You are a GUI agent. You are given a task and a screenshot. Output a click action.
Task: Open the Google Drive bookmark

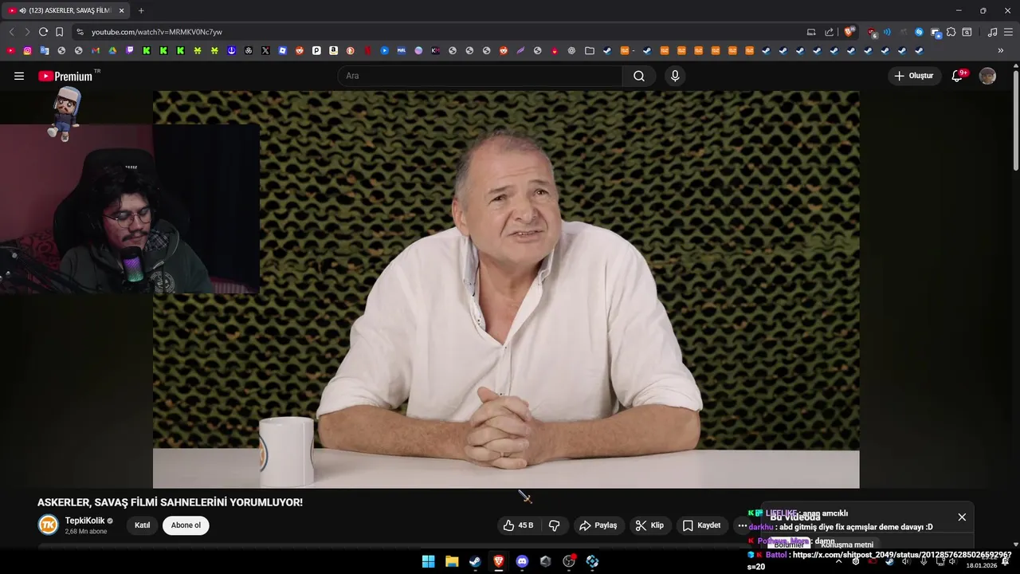click(112, 50)
